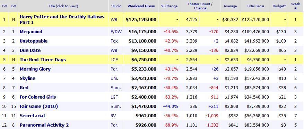Screen dimensions: 304x129
Task: Open the Morning Glory title link
Action: pyautogui.click(x=35, y=69)
